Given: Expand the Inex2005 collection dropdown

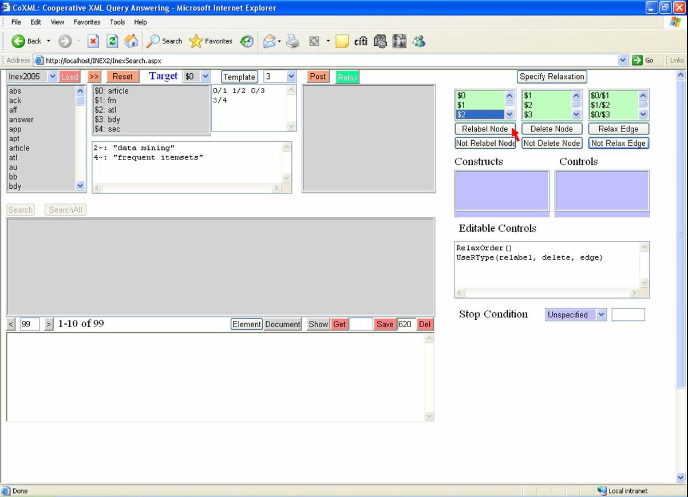Looking at the screenshot, I should click(x=53, y=77).
